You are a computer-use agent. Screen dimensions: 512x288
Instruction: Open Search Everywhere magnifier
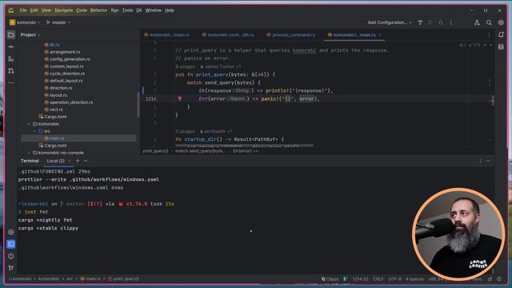(x=489, y=22)
